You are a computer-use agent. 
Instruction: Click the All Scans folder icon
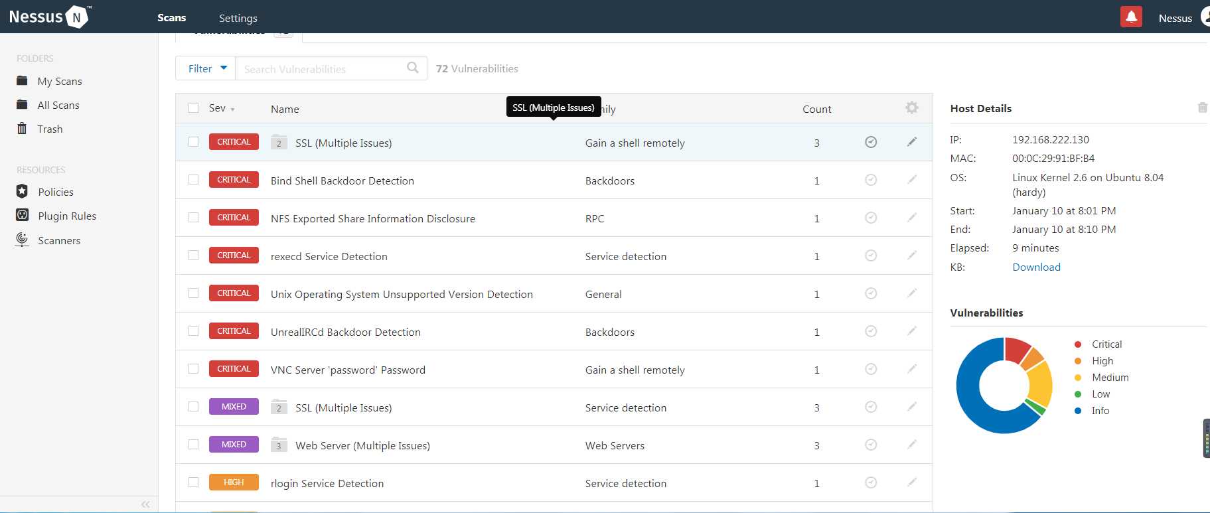22,105
